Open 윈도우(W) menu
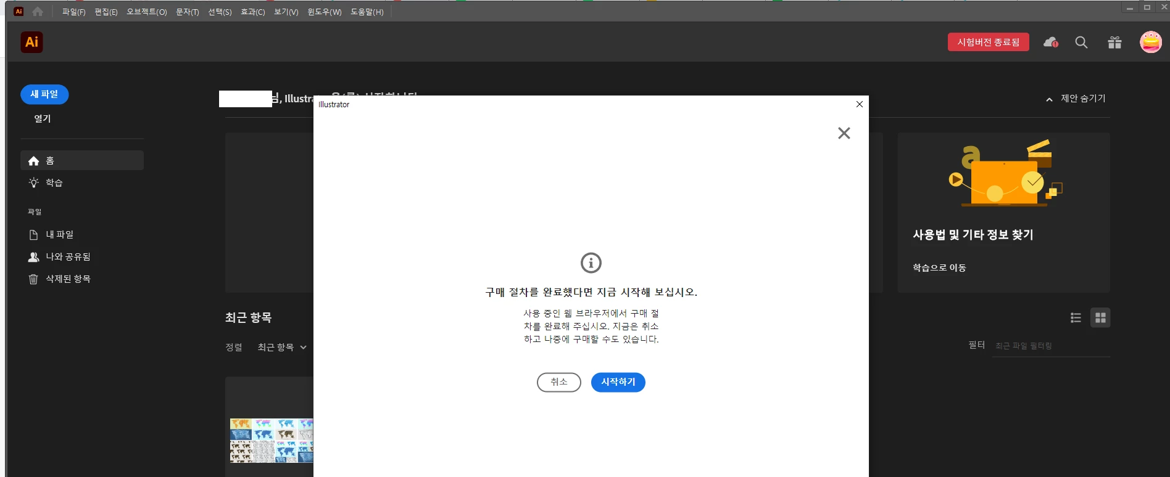This screenshot has height=477, width=1170. [x=325, y=12]
